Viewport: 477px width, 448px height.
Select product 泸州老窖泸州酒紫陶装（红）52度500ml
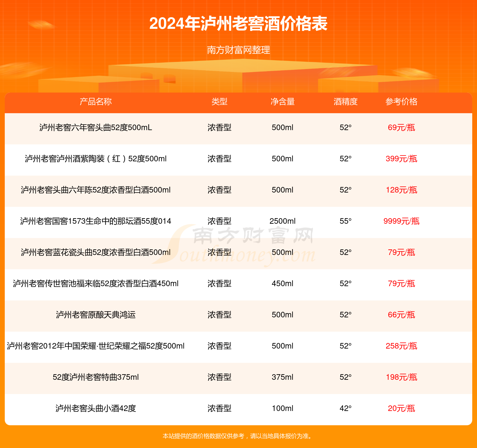[x=96, y=159]
